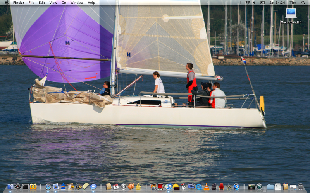Open the Go menu

click(64, 3)
